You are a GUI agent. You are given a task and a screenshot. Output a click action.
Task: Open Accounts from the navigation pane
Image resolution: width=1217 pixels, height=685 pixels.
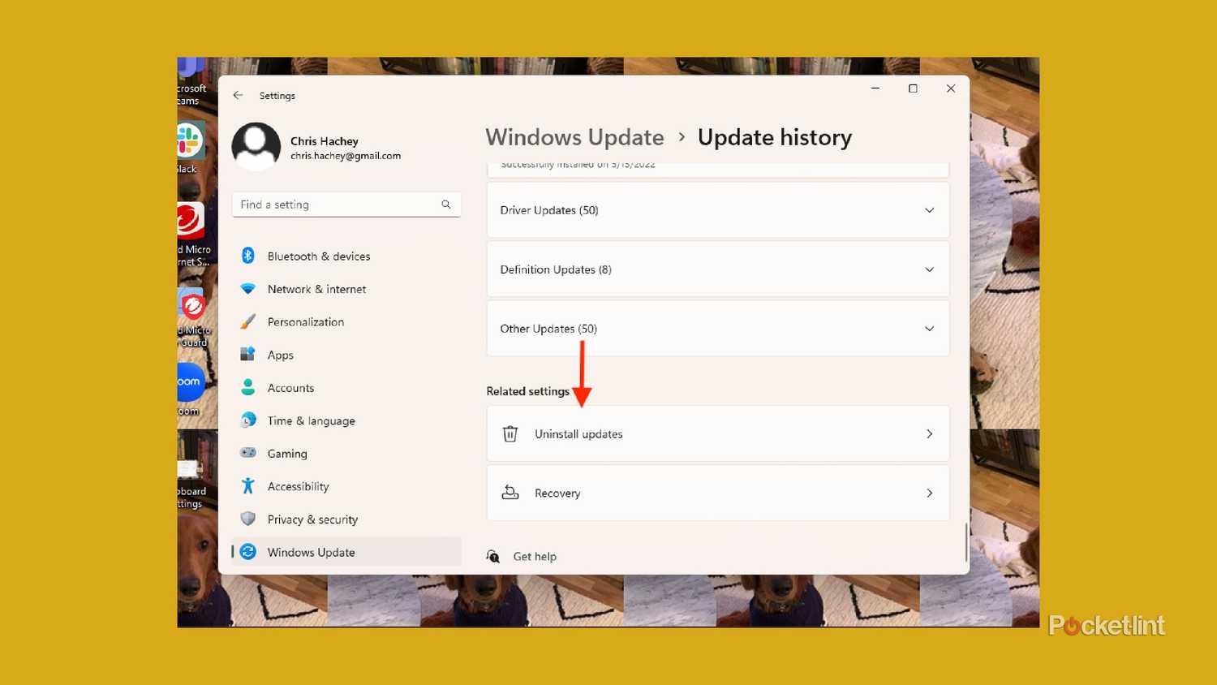290,387
